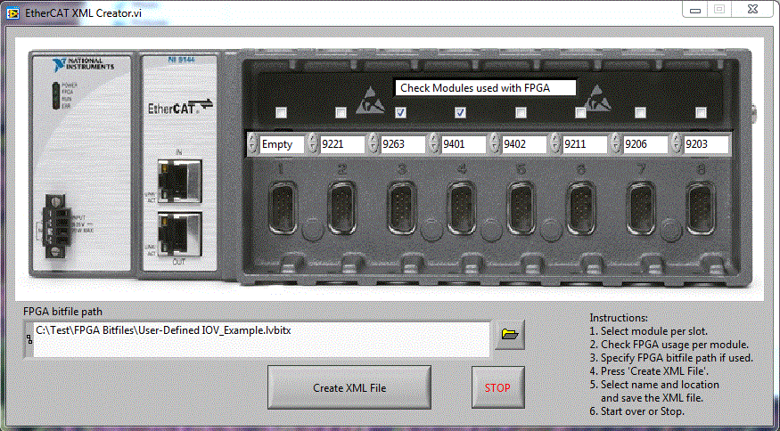Change slot 6 module using the 9211 stepper arrows
Viewport: 780px width, 431px height.
point(555,144)
